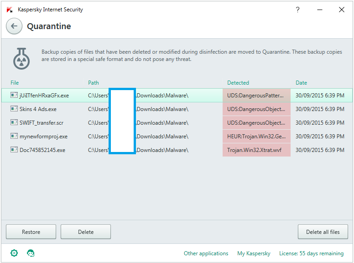Click the date of Doc745852145.exe row

coord(320,150)
